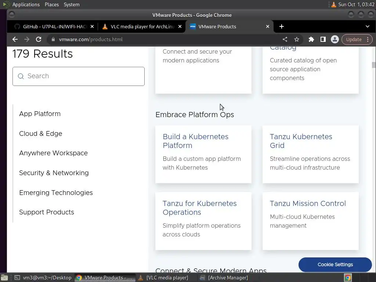Viewport: 376px width, 282px height.
Task: Open the Tanzu Mission Control link
Action: click(308, 203)
